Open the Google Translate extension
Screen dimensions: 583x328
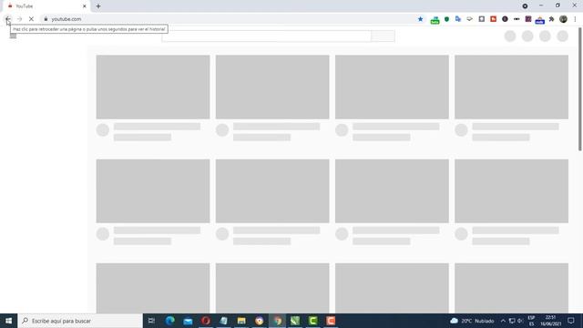click(458, 19)
